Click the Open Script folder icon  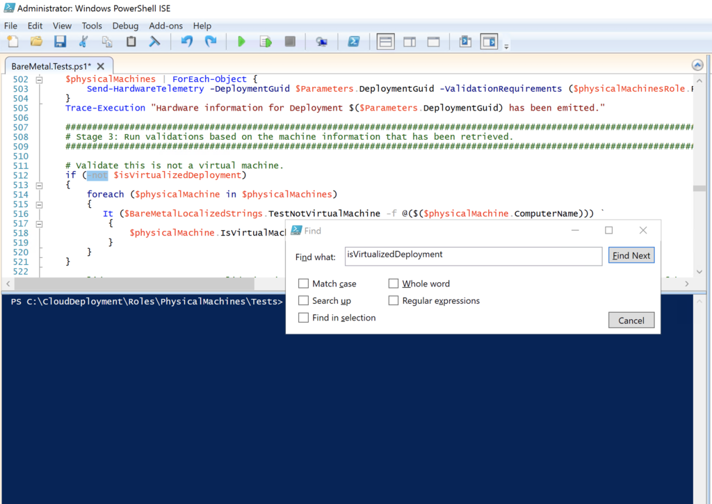coord(36,42)
